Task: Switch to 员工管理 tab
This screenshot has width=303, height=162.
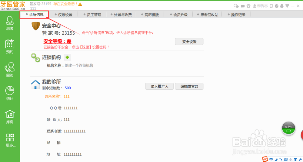Action: coord(92,15)
